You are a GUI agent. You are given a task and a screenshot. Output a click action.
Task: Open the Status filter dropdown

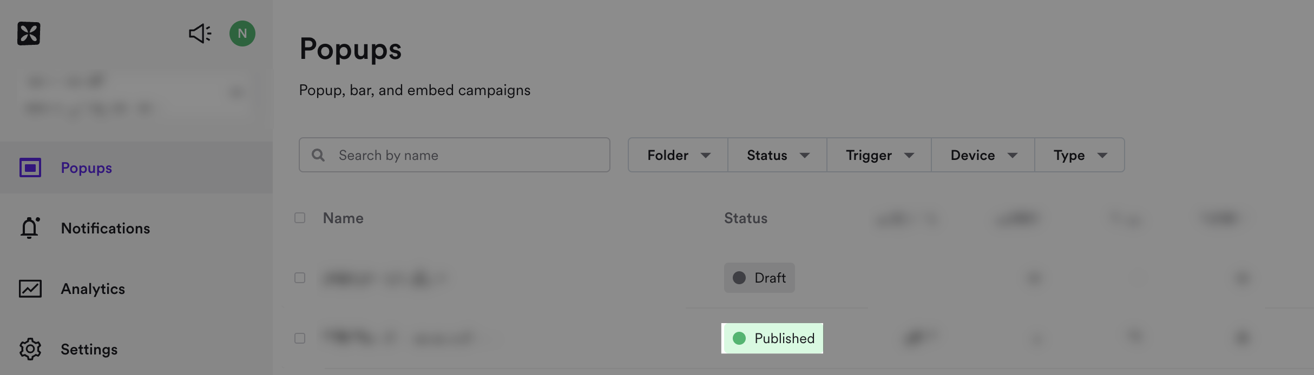pyautogui.click(x=778, y=155)
